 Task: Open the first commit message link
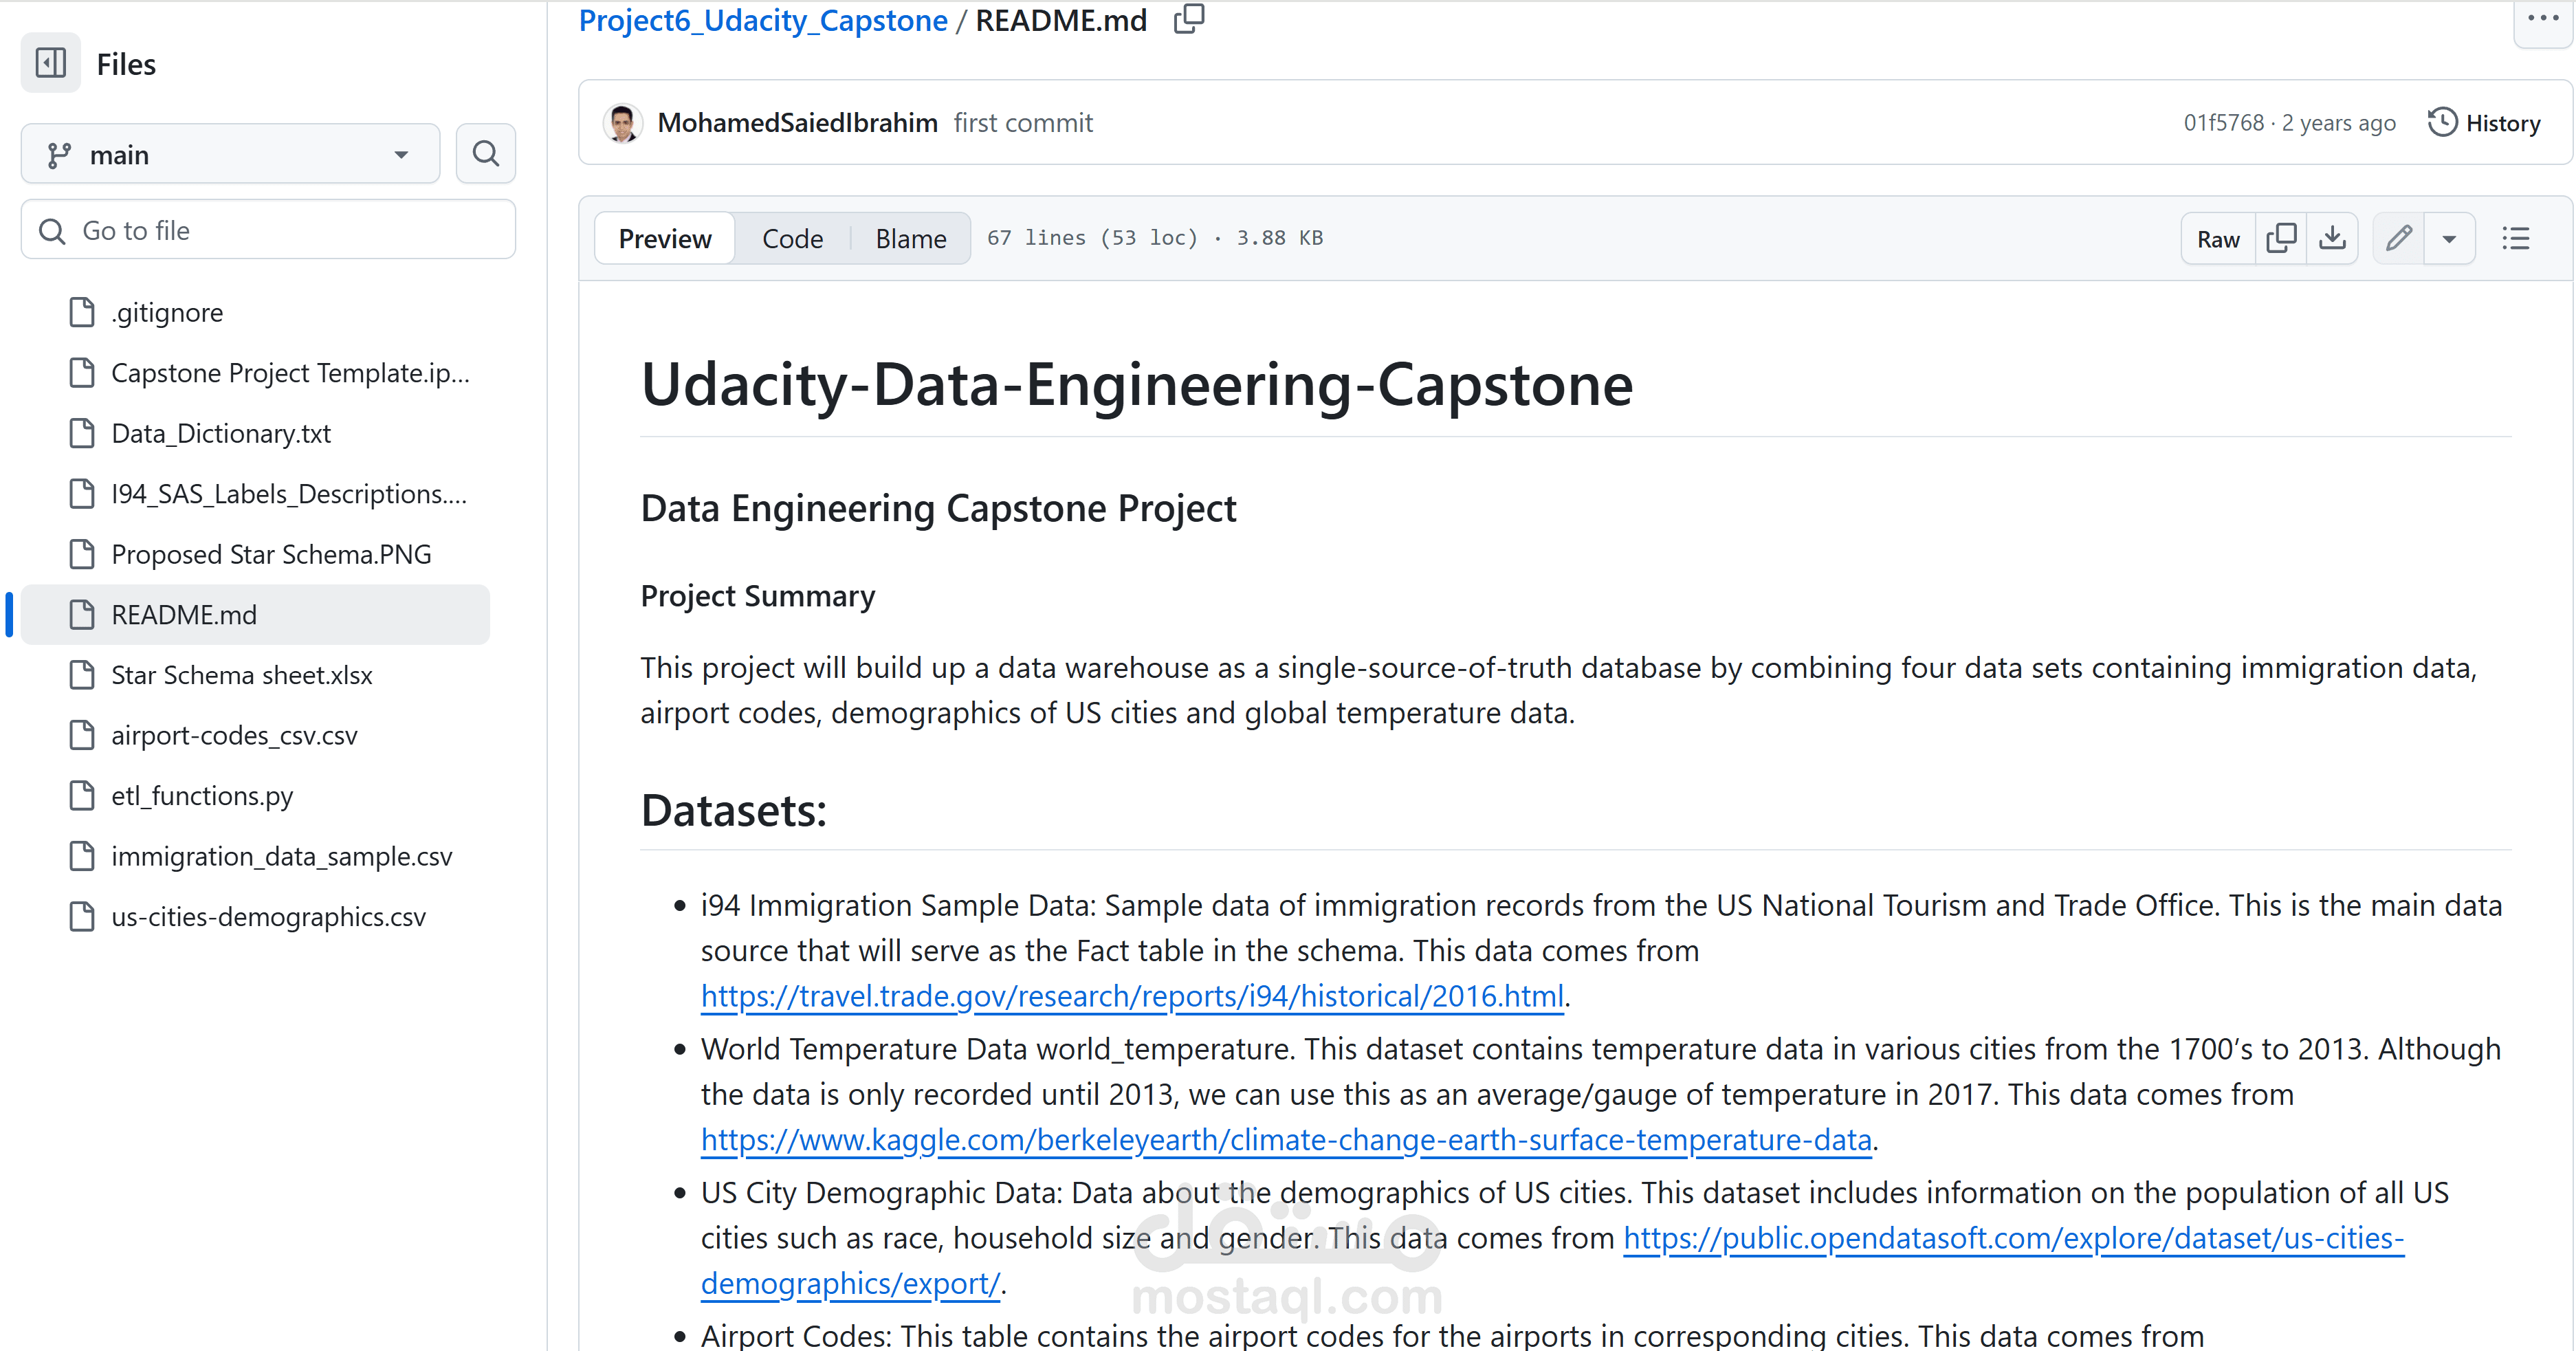[1023, 123]
